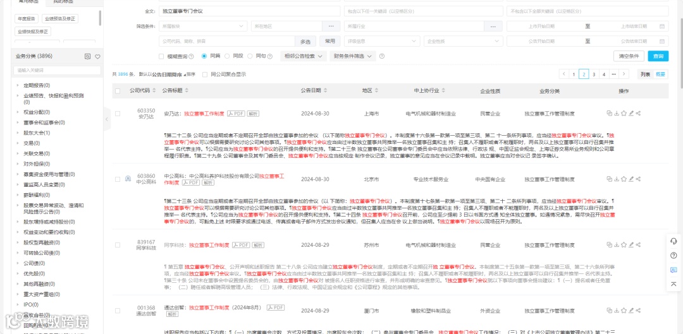Select the 同段 radio option

(x=227, y=56)
